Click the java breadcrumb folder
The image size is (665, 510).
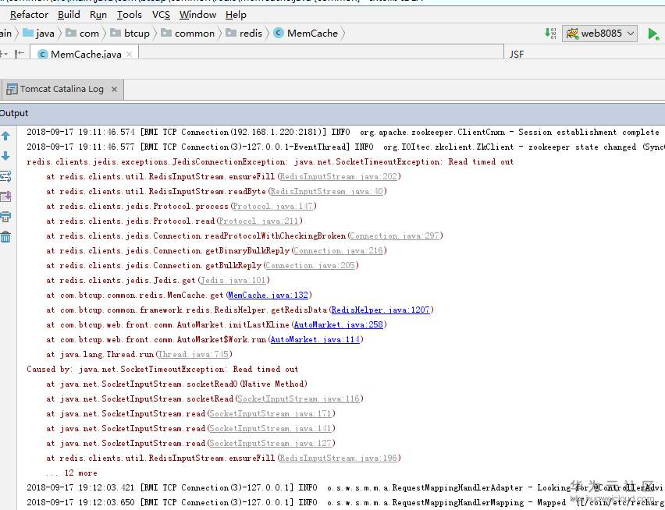click(38, 34)
